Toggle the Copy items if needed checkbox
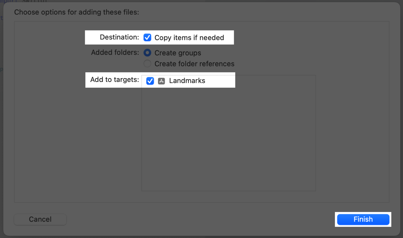This screenshot has width=403, height=238. (147, 38)
